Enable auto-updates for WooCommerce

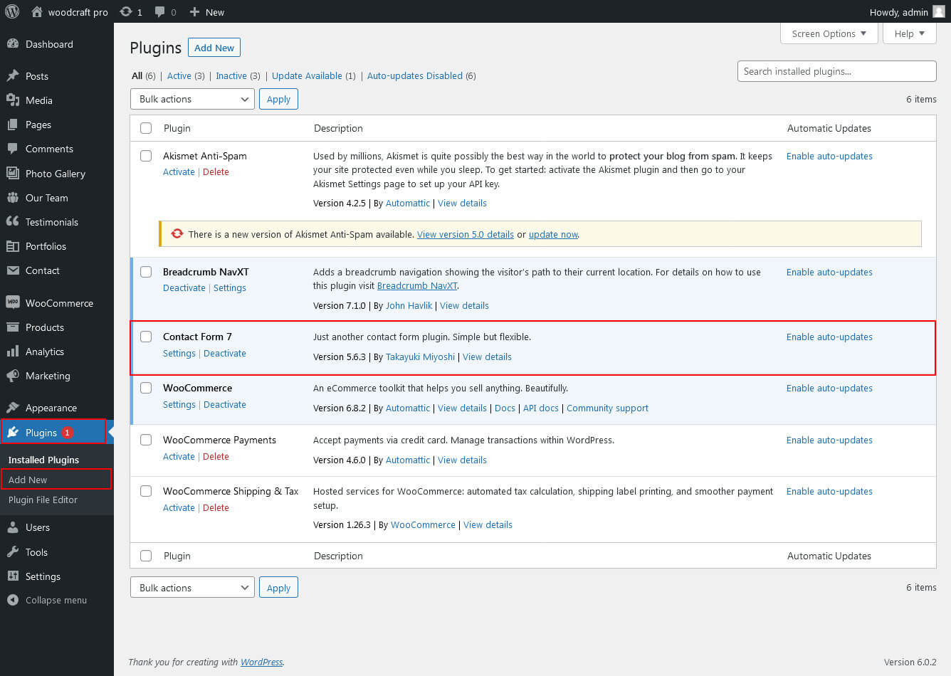click(829, 388)
